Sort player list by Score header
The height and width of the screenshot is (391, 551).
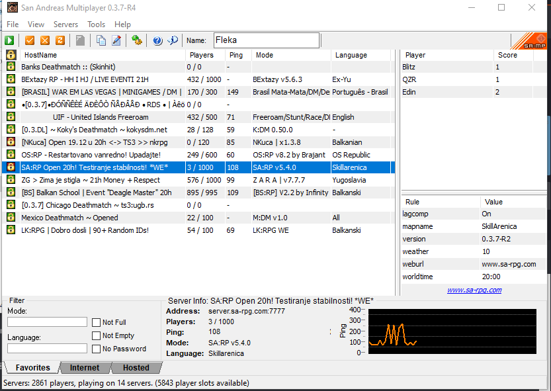pos(514,55)
